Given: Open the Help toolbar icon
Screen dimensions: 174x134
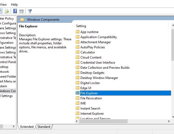Looking at the screenshot, I should point(15,11).
